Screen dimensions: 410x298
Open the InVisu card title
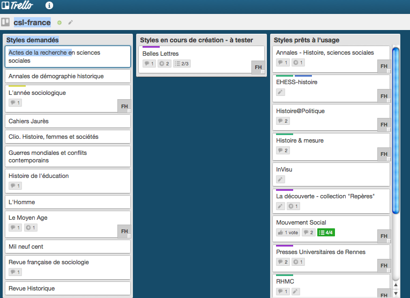click(x=284, y=169)
